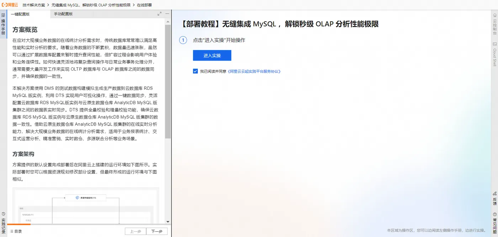Image resolution: width=498 pixels, height=237 pixels.
Task: Click the 上一步 button
Action: (x=136, y=231)
